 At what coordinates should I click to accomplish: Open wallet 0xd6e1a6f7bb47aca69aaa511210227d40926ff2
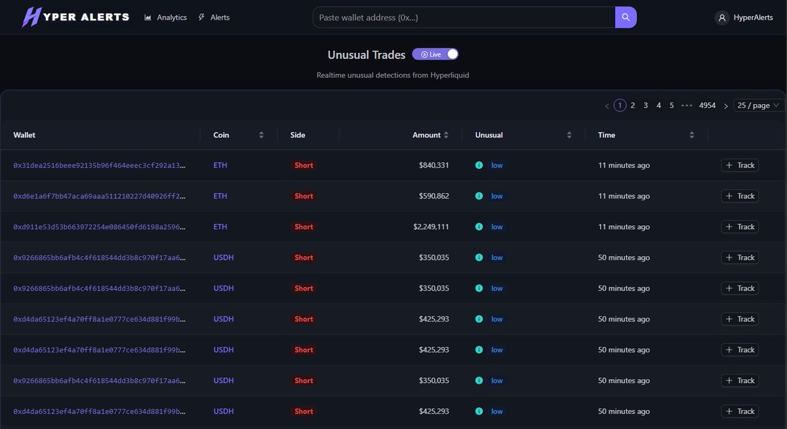[x=100, y=196]
